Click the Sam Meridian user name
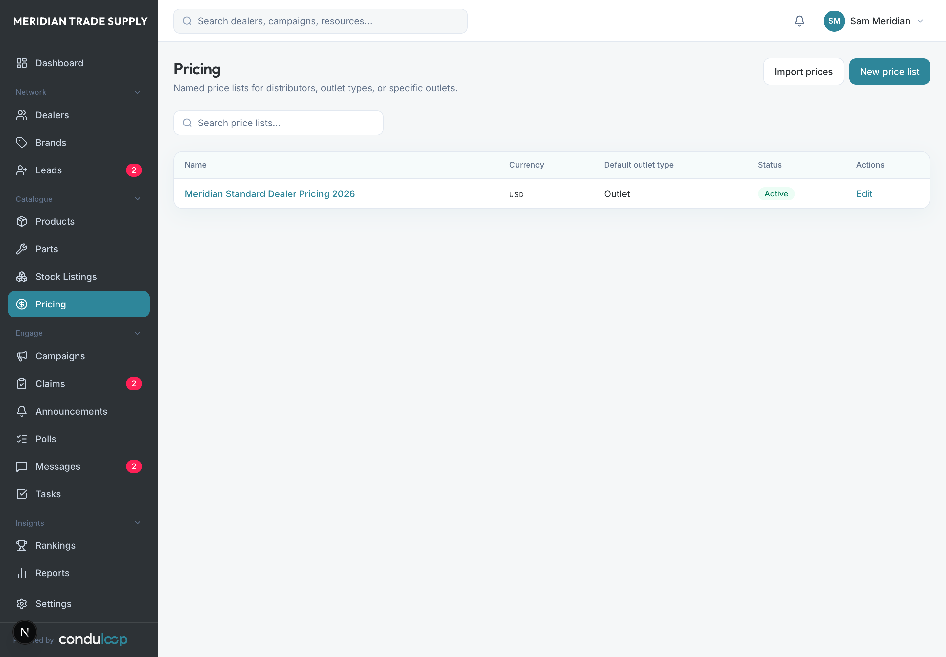Screen dimensions: 946x657 (x=880, y=21)
